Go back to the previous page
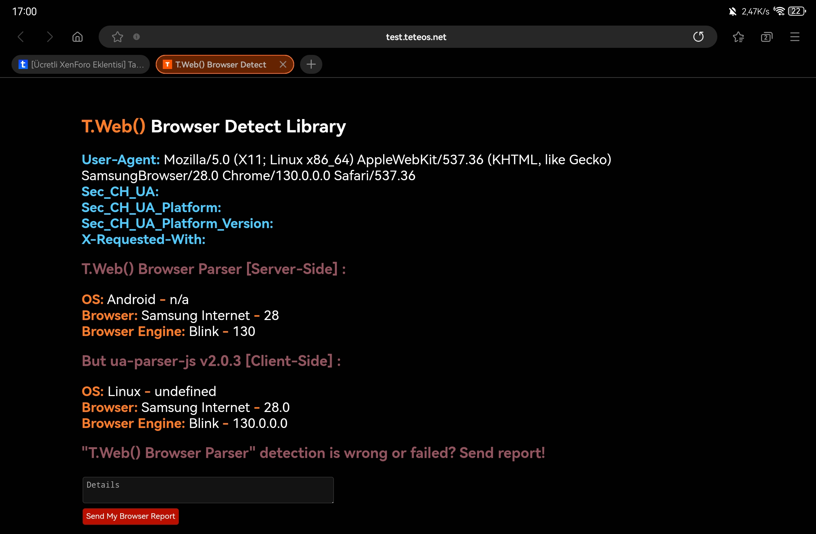 click(21, 37)
